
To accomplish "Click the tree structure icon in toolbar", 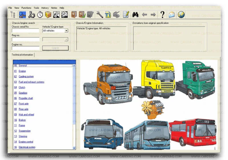I will [x=12, y=15].
